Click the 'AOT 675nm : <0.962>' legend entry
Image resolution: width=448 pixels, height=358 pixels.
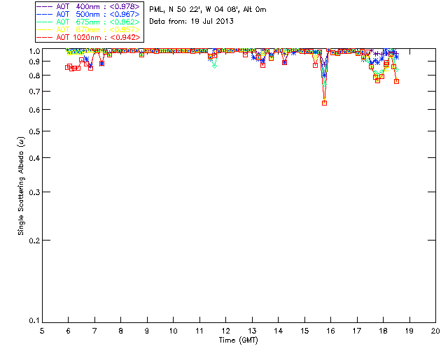click(x=89, y=22)
